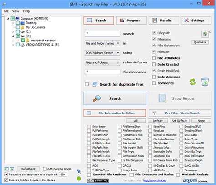Viewport: 216px width, 185px height.
Task: Switch to the Results tab
Action: (x=164, y=21)
